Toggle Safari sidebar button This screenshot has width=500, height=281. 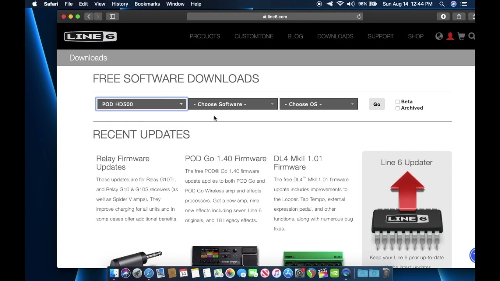point(112,16)
